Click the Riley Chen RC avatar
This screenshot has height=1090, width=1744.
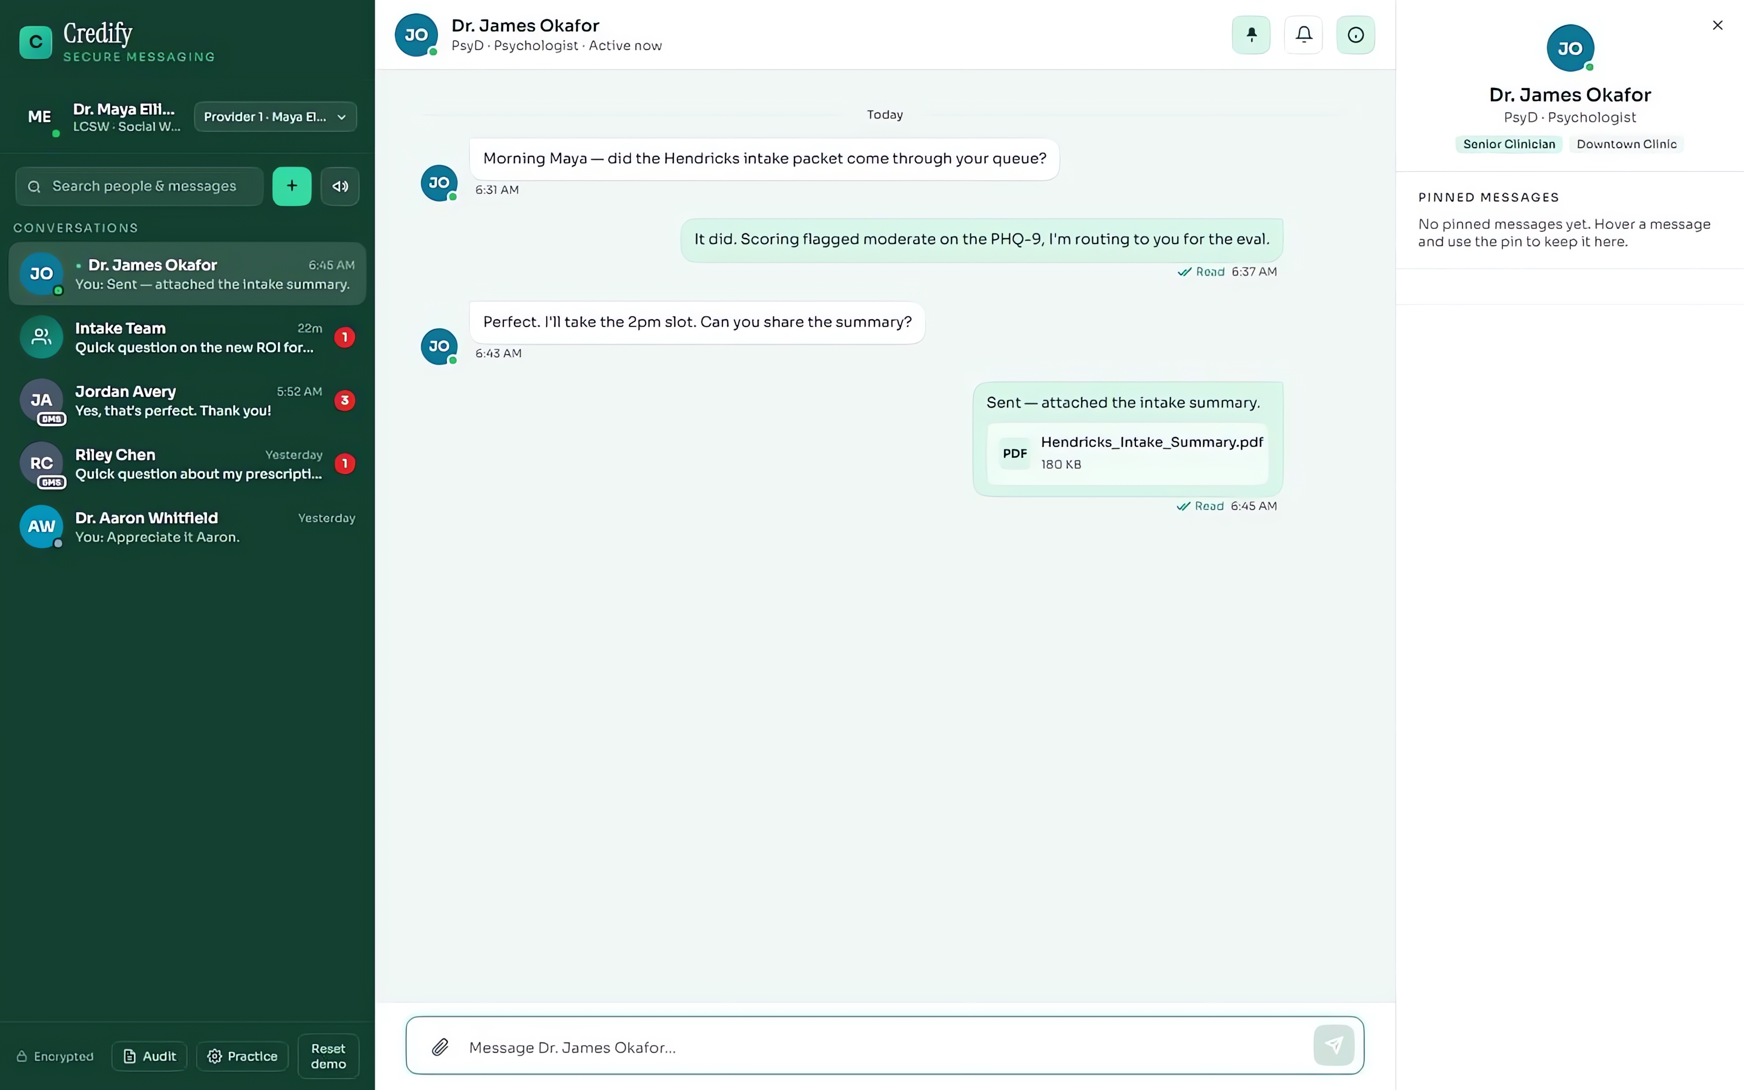click(x=41, y=464)
